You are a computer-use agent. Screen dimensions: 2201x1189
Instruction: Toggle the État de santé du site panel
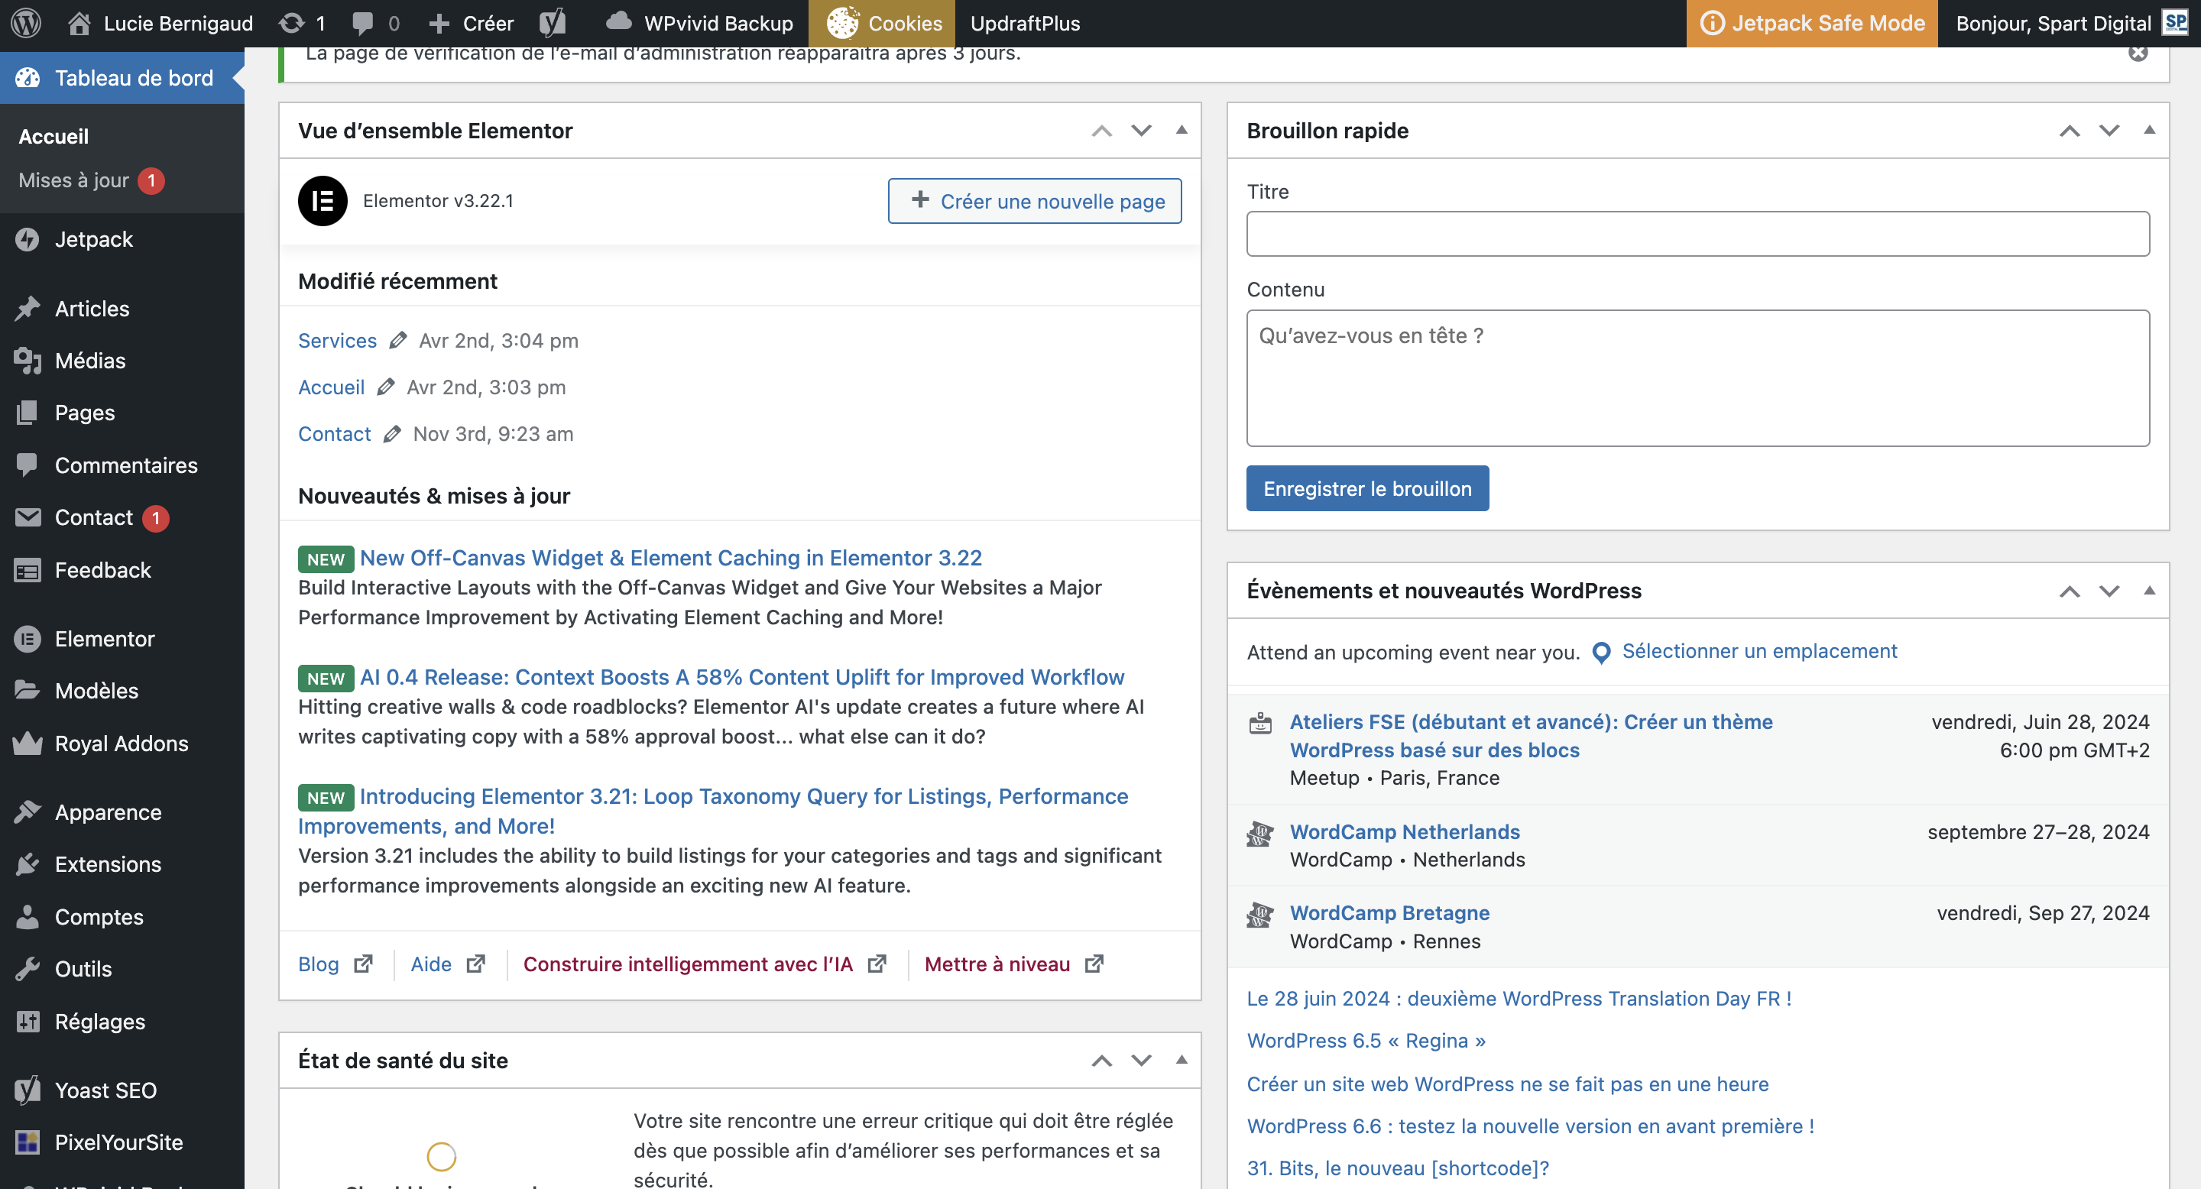1182,1060
